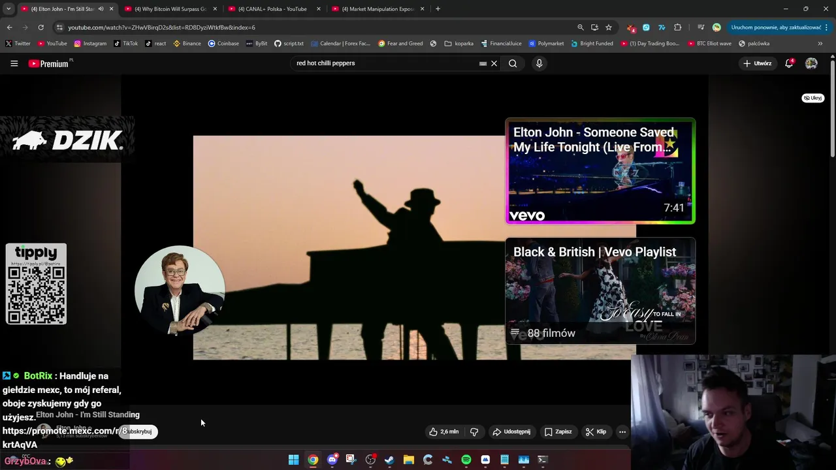Open more actions three-dot menu
This screenshot has height=470, width=836.
[x=622, y=431]
